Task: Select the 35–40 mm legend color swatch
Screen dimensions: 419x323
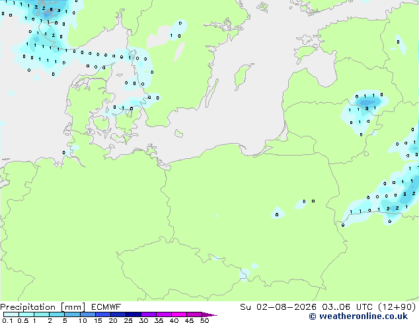Action: (x=163, y=314)
